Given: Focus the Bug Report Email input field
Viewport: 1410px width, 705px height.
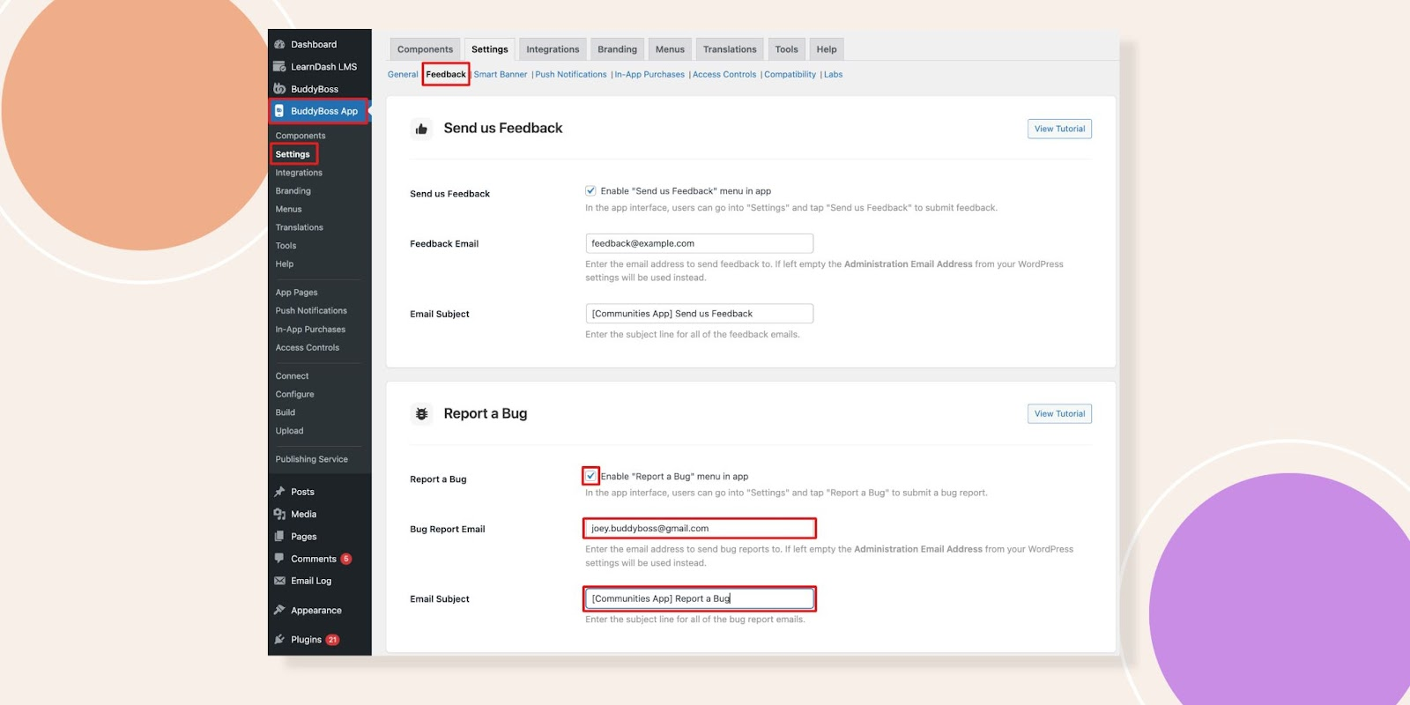Looking at the screenshot, I should coord(699,528).
